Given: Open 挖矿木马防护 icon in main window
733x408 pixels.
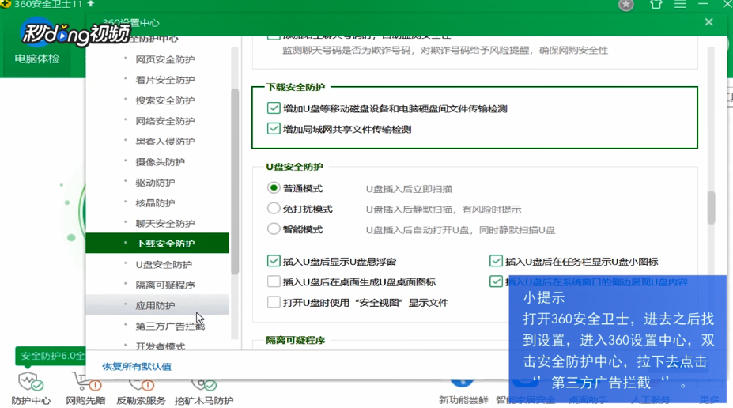Looking at the screenshot, I should 204,392.
